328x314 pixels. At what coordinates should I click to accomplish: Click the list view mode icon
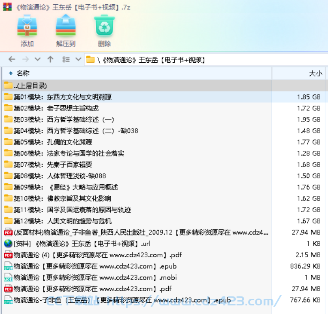pos(66,59)
